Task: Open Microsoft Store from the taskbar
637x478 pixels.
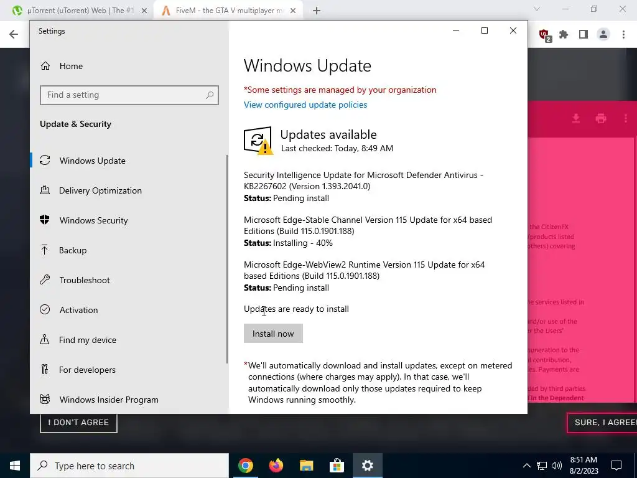Action: 337,466
